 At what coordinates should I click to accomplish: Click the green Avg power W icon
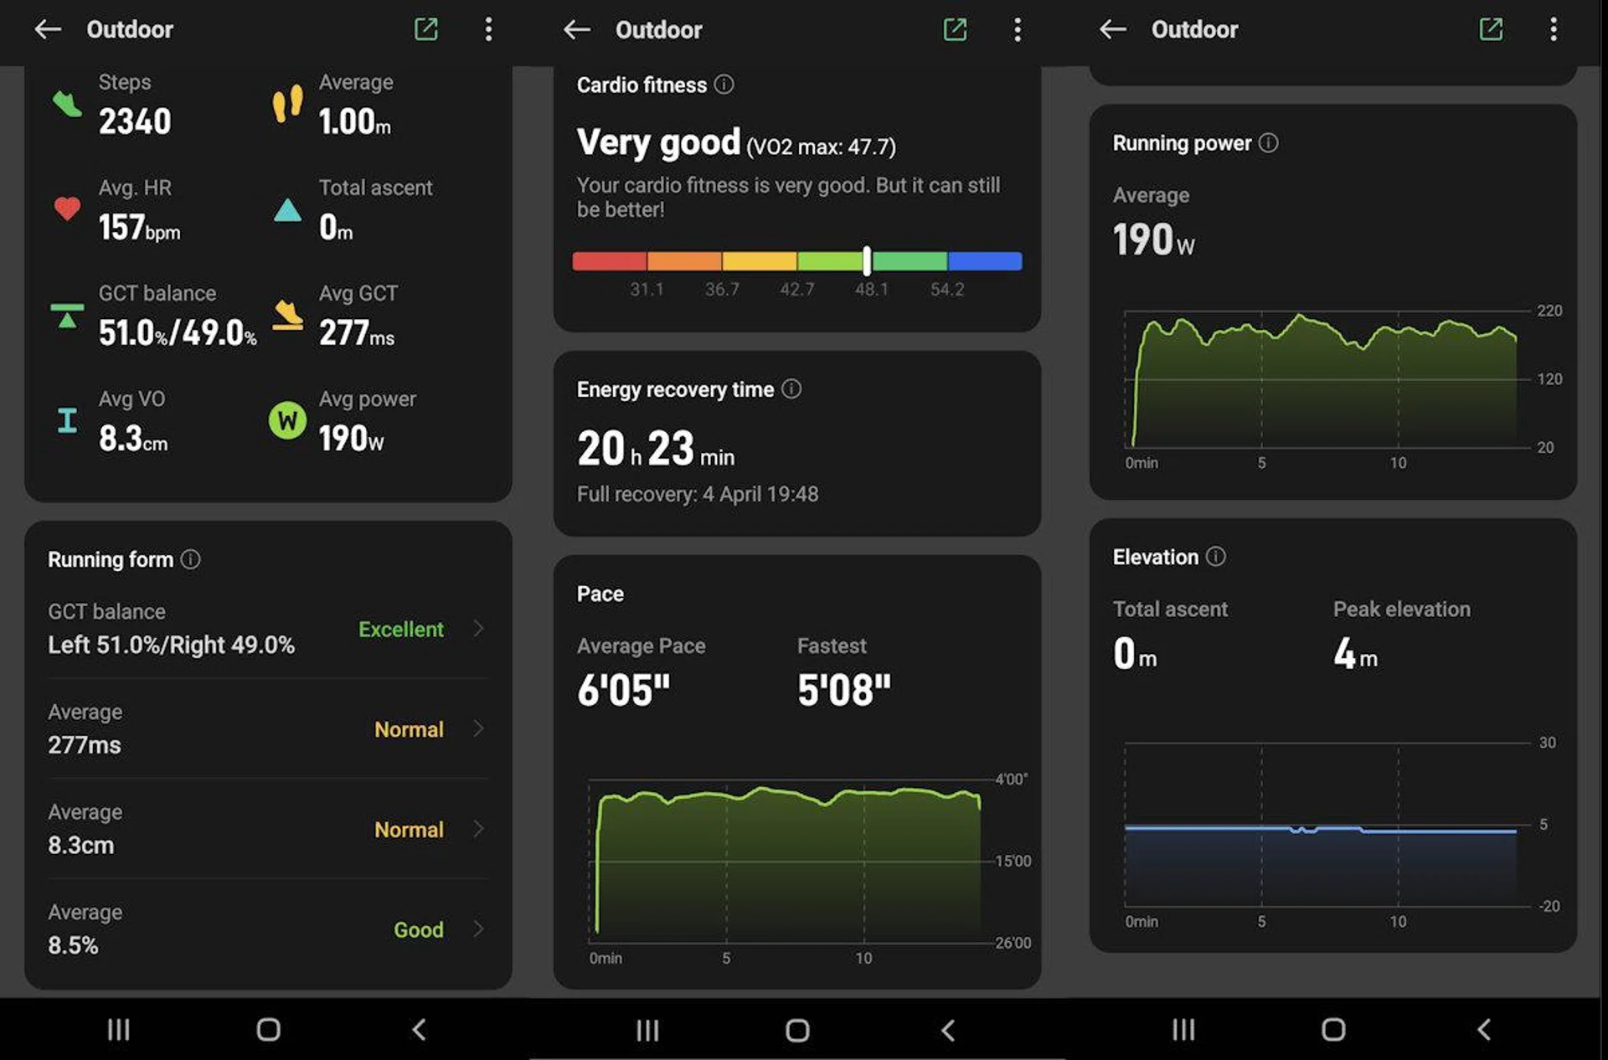(286, 420)
